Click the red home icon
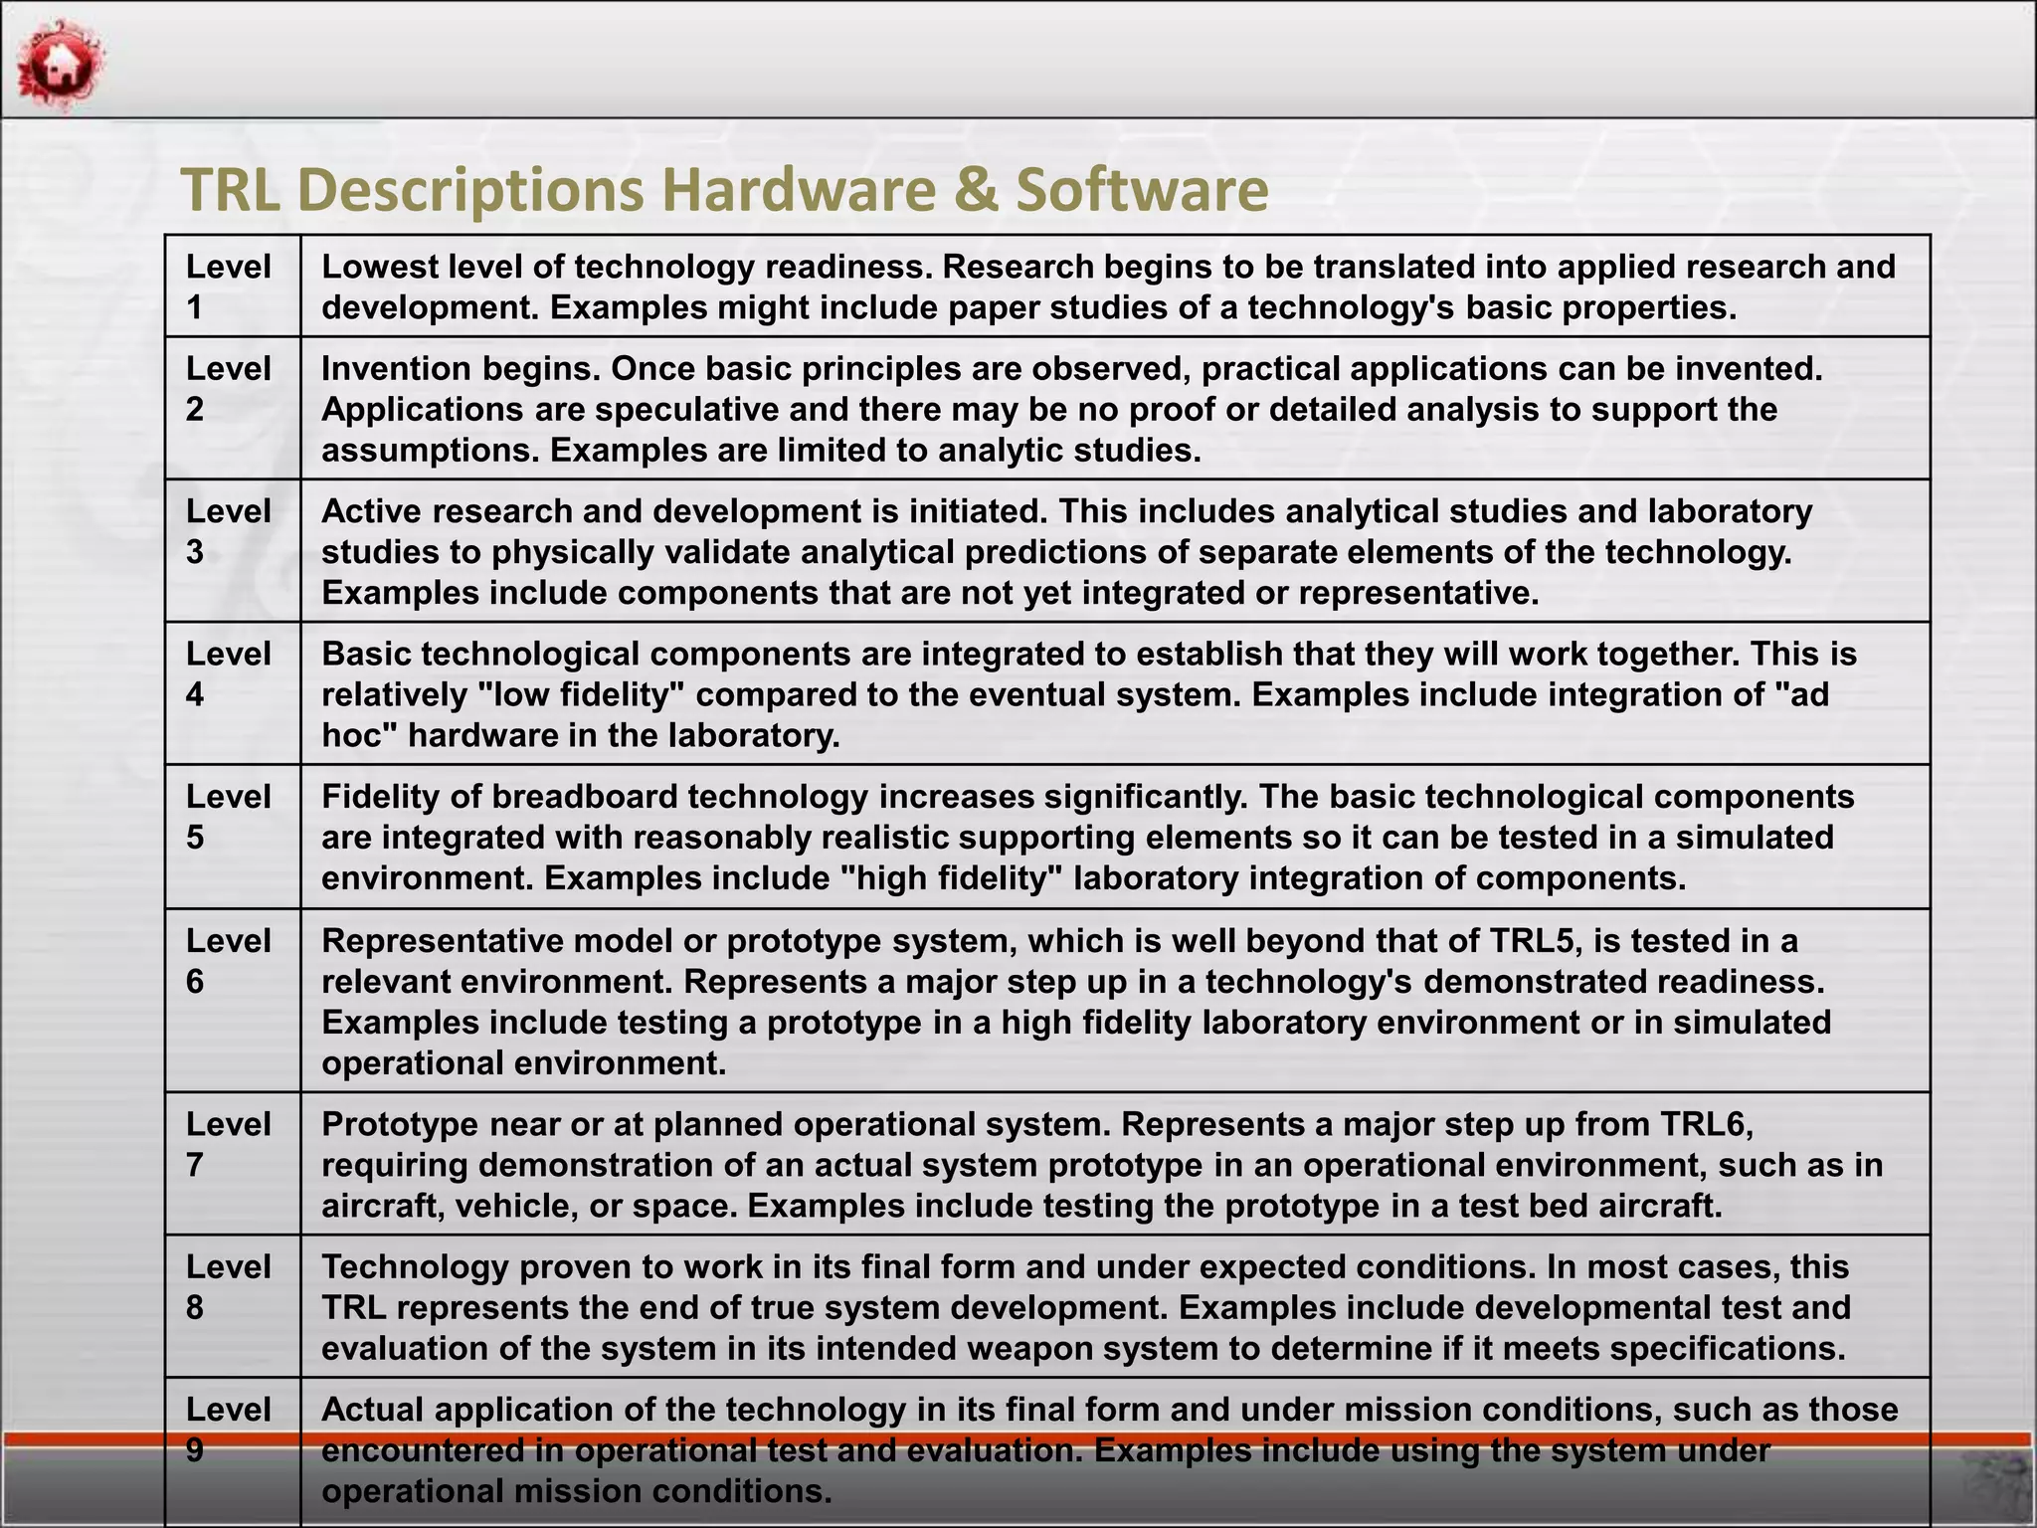Image resolution: width=2037 pixels, height=1528 pixels. [x=60, y=65]
